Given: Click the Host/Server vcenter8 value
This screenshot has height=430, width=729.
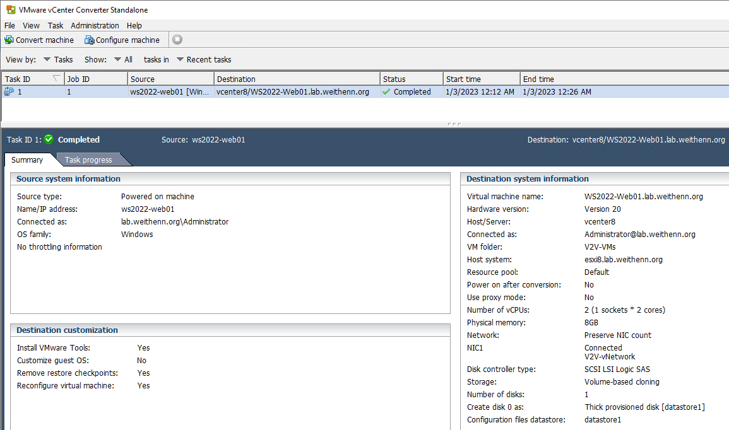Looking at the screenshot, I should point(600,221).
